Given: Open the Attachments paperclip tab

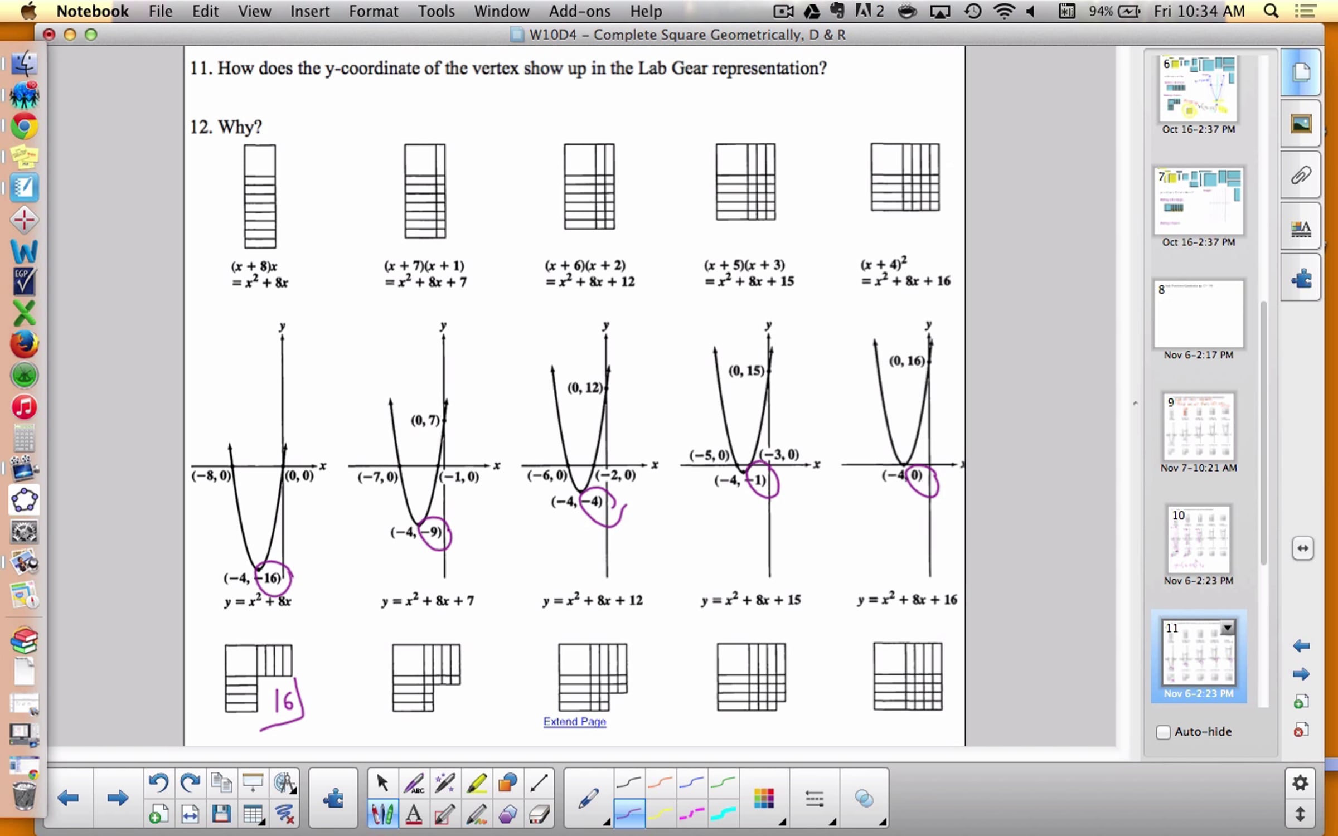Looking at the screenshot, I should pos(1301,176).
